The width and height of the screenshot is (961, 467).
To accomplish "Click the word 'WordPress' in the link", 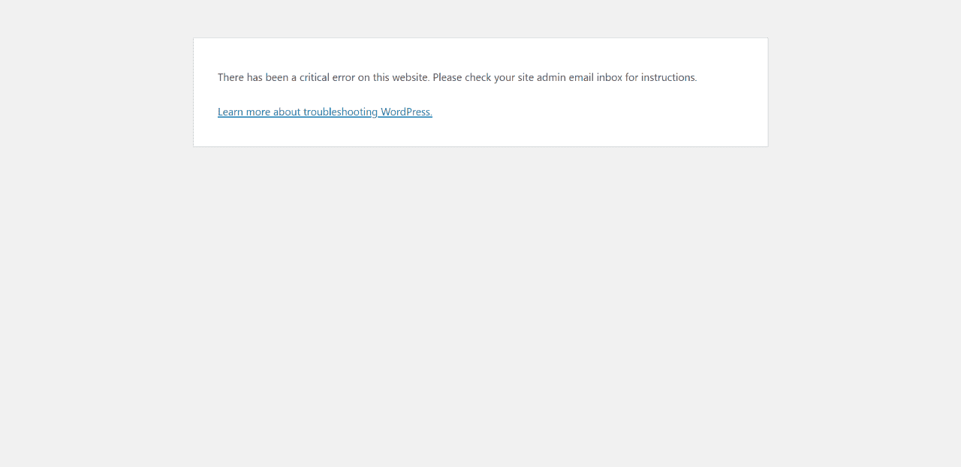I will coord(405,111).
